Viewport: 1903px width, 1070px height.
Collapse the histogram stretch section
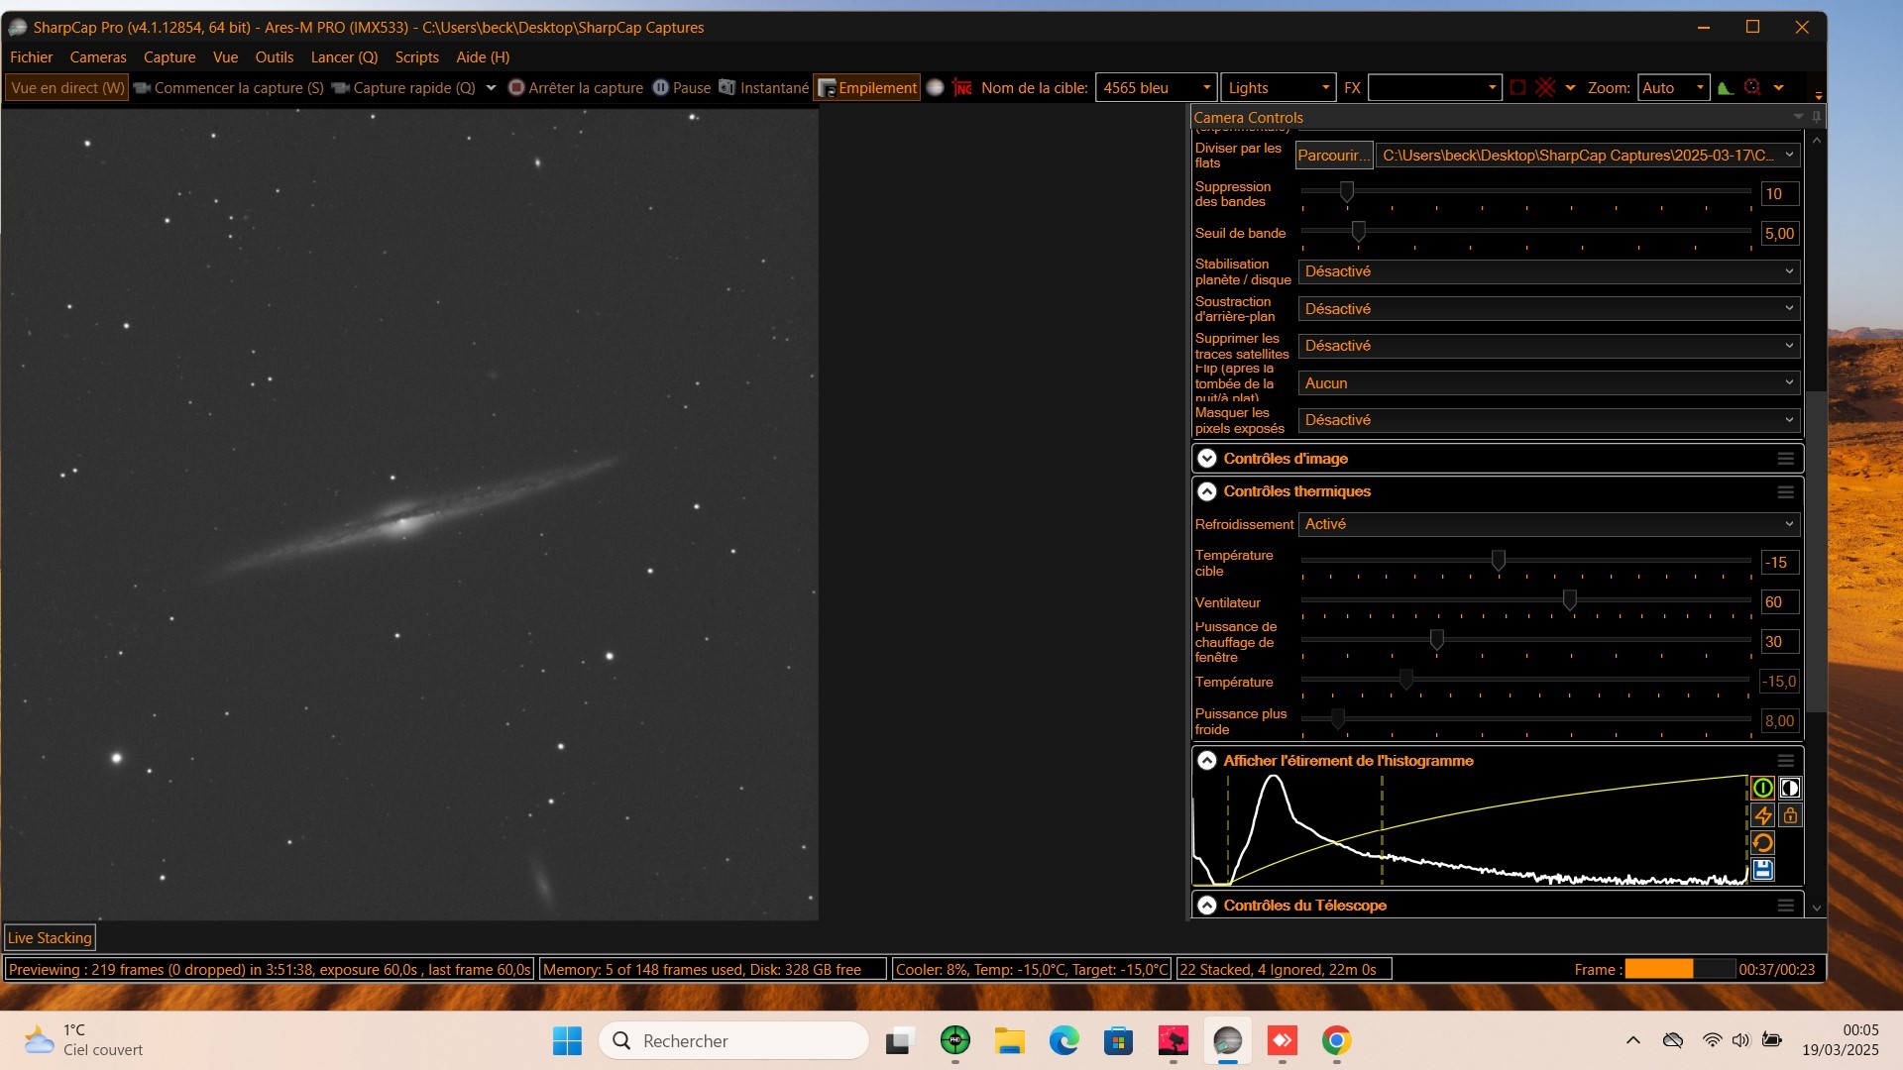(1206, 760)
